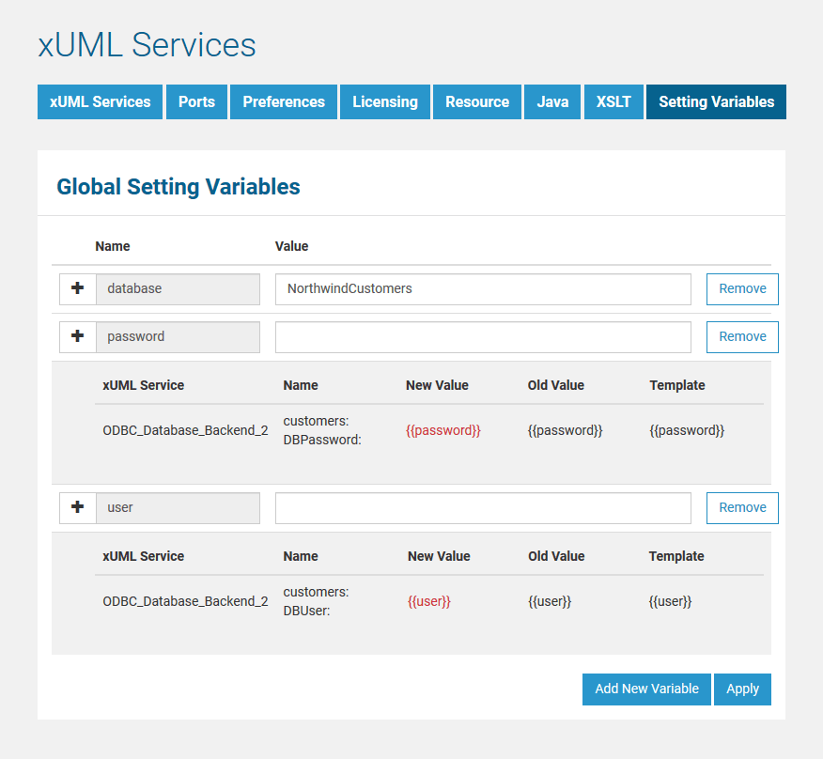
Task: Edit the NorthwindCustomers value field
Action: (483, 289)
